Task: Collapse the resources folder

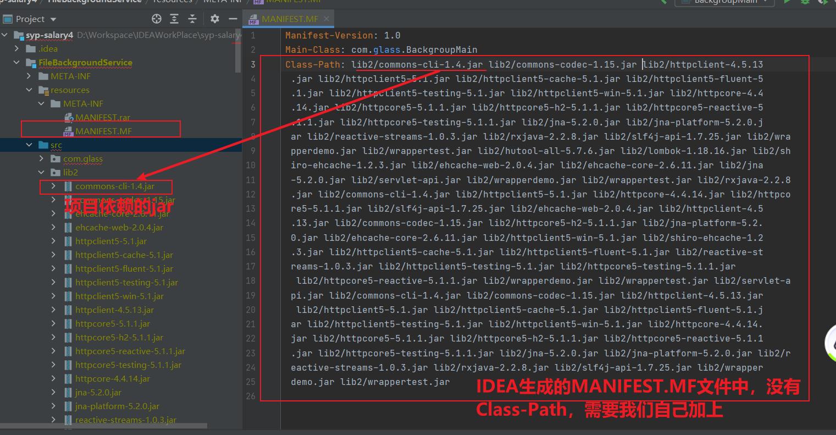Action: click(29, 90)
